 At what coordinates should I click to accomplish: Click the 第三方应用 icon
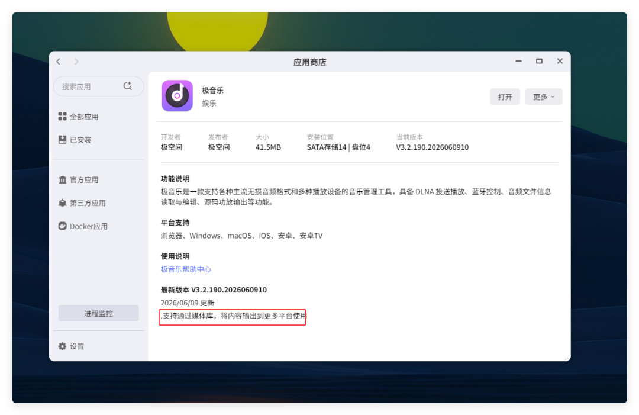pos(62,202)
